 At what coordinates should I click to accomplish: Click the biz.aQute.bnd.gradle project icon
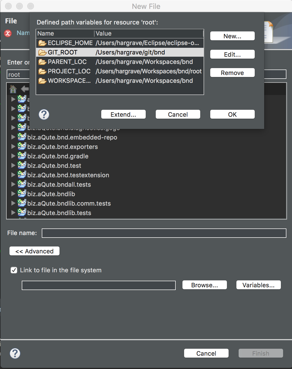pyautogui.click(x=22, y=156)
